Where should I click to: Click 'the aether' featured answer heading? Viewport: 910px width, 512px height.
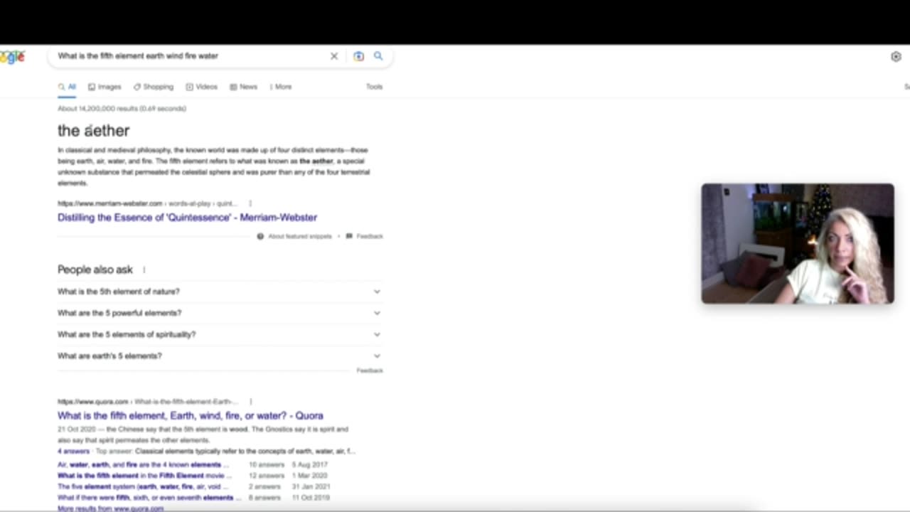tap(93, 131)
